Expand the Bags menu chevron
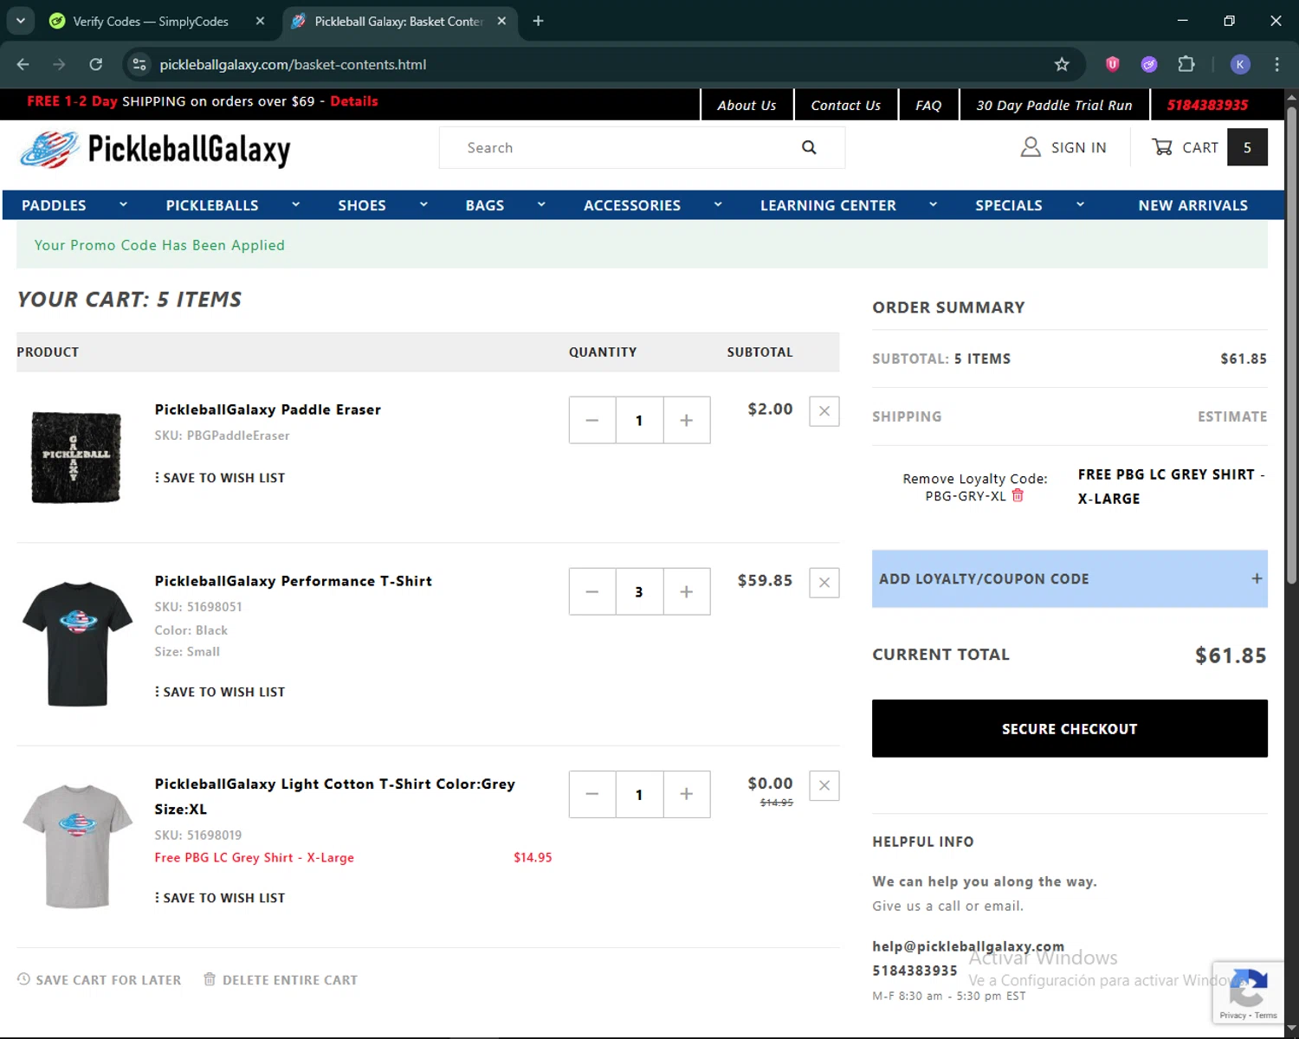1299x1039 pixels. [541, 204]
